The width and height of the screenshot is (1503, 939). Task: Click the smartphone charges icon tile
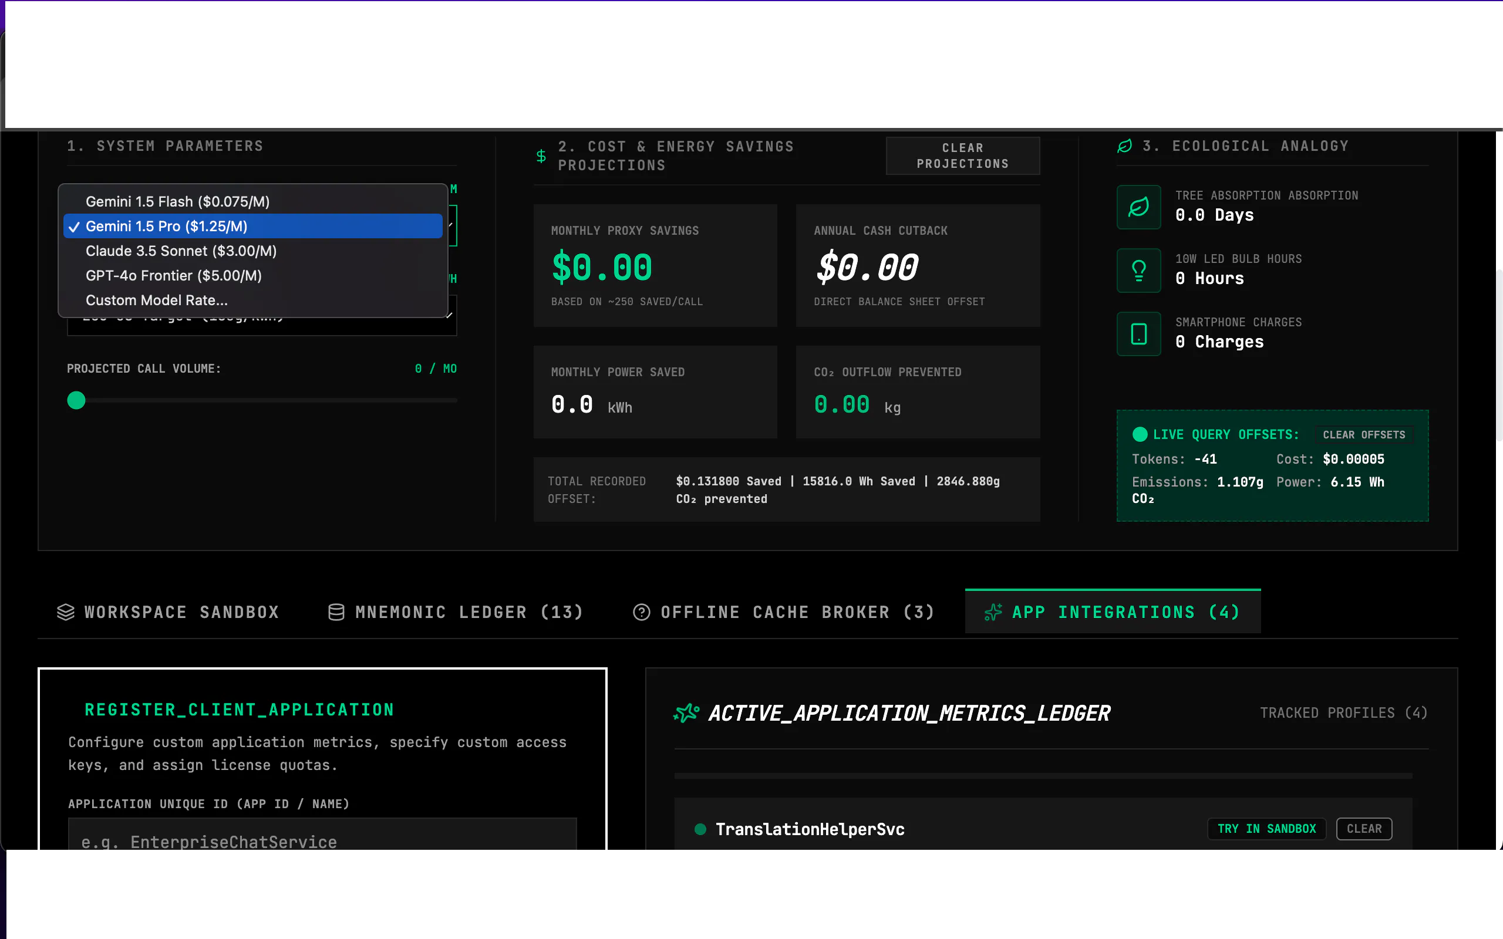1138,333
